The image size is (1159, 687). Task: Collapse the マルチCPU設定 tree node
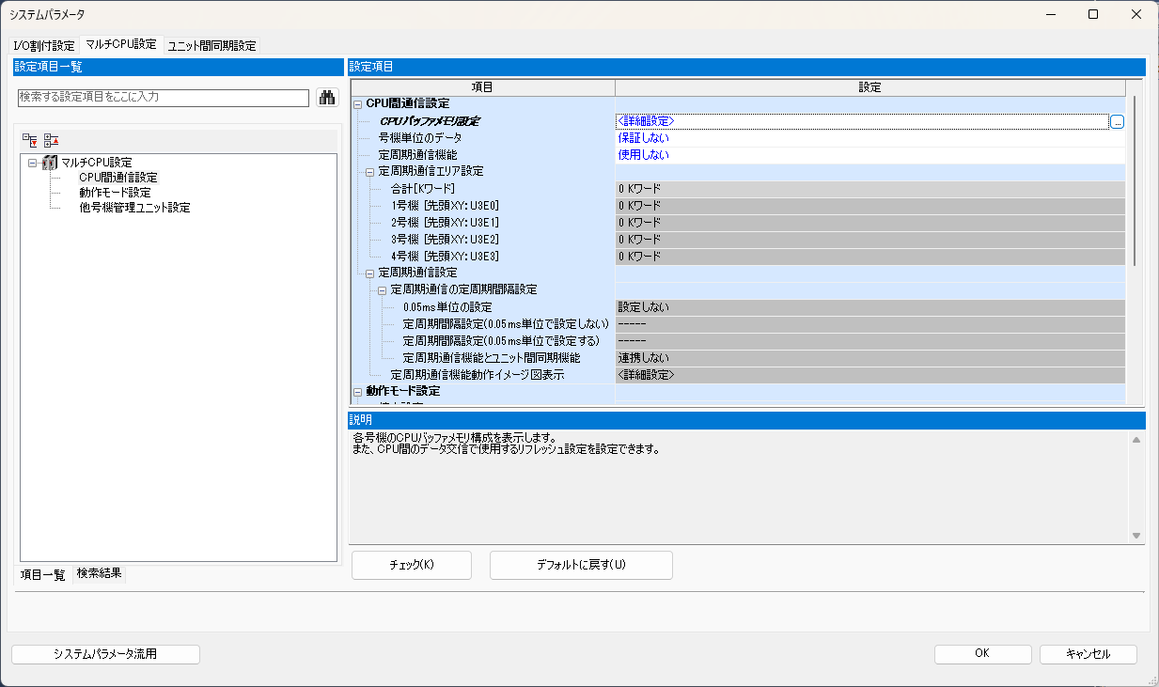coord(31,162)
